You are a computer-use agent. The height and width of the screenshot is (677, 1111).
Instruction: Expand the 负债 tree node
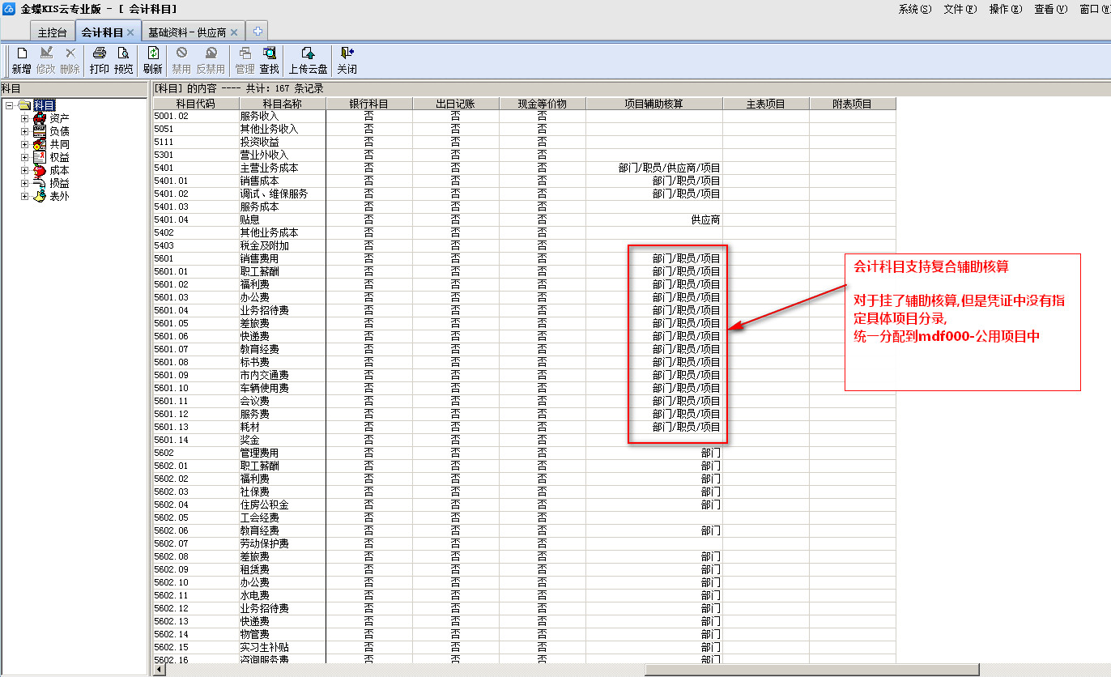point(24,131)
